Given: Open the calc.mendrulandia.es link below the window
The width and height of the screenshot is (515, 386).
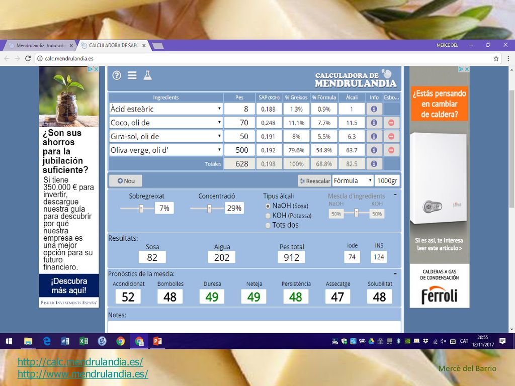Looking at the screenshot, I should tap(80, 362).
